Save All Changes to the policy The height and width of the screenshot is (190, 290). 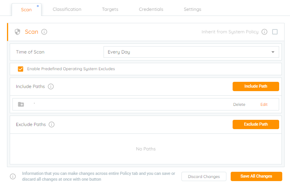256,176
